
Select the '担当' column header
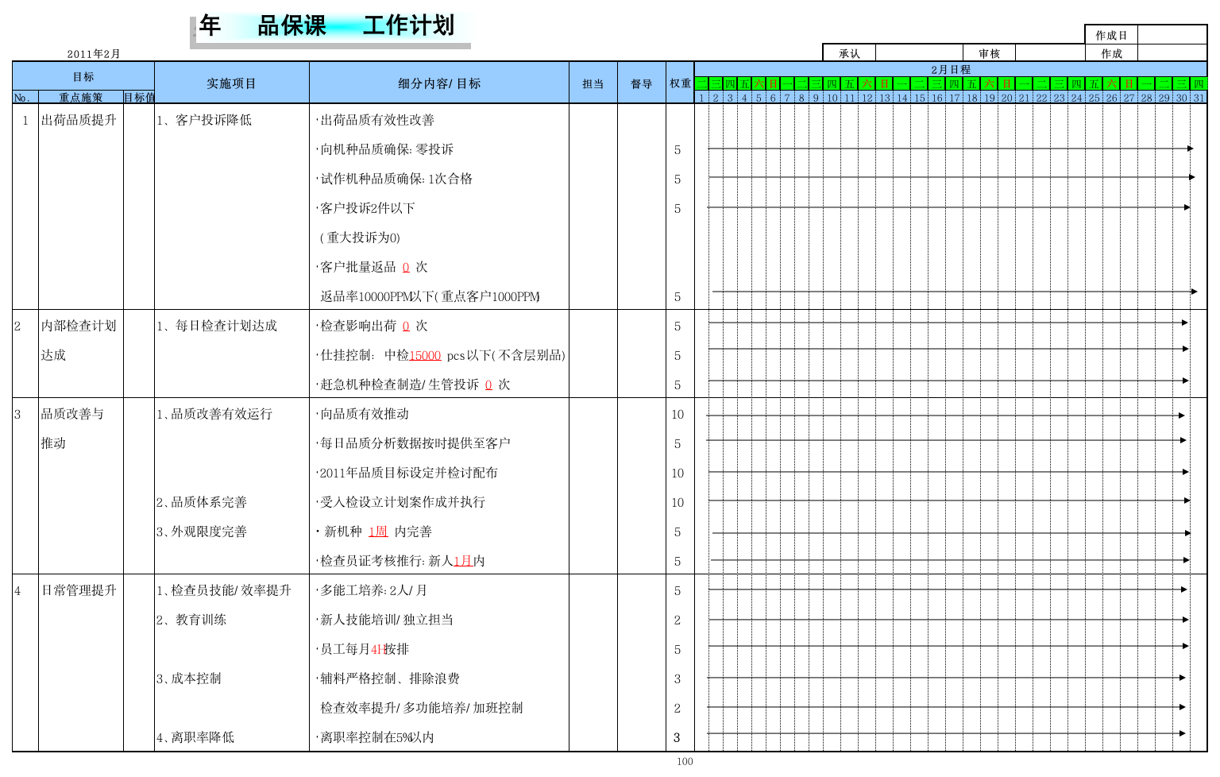coord(593,83)
